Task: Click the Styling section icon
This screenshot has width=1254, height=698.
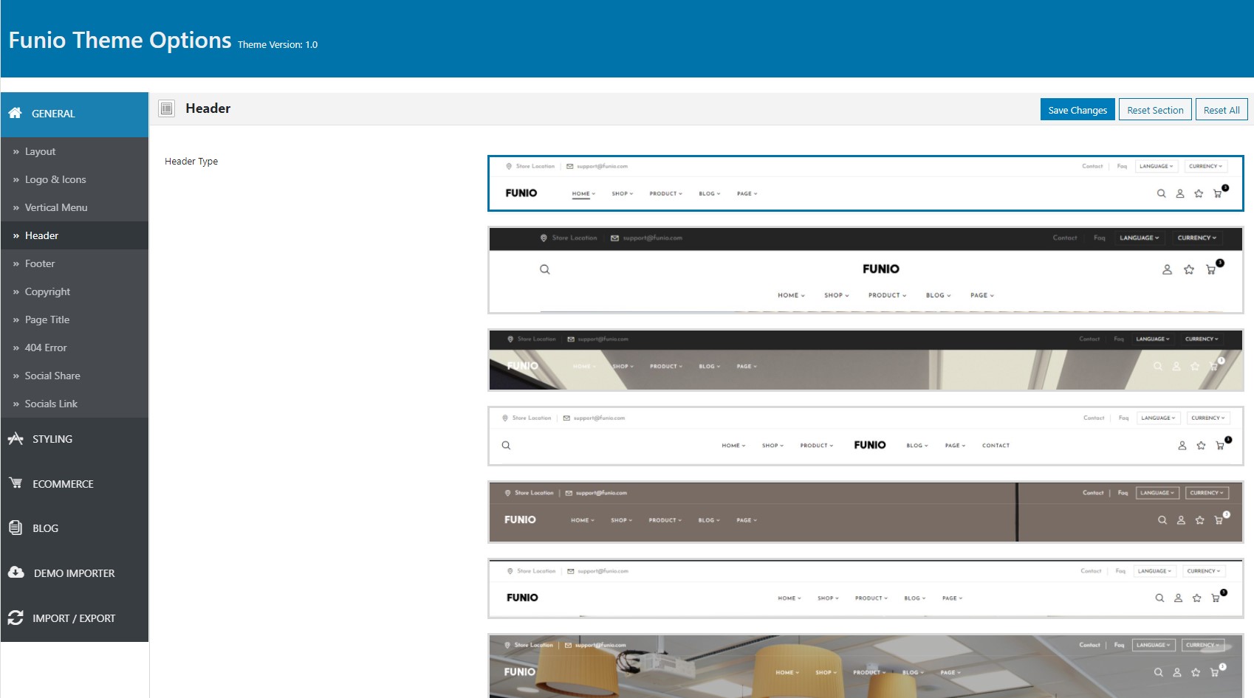Action: [x=16, y=438]
